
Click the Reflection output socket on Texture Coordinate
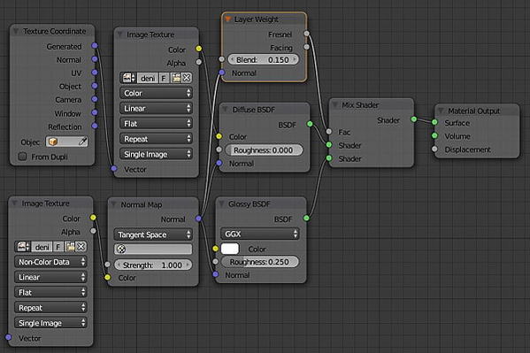point(95,126)
